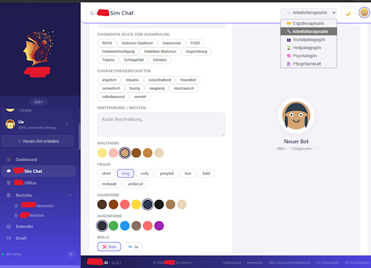
Task: Click the Neuen Bot erstellen button
Action: tap(38, 141)
